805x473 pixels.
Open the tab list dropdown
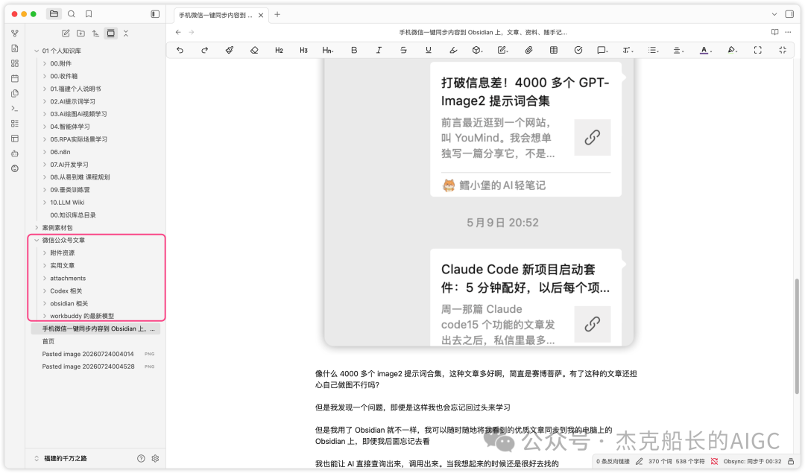pos(774,14)
